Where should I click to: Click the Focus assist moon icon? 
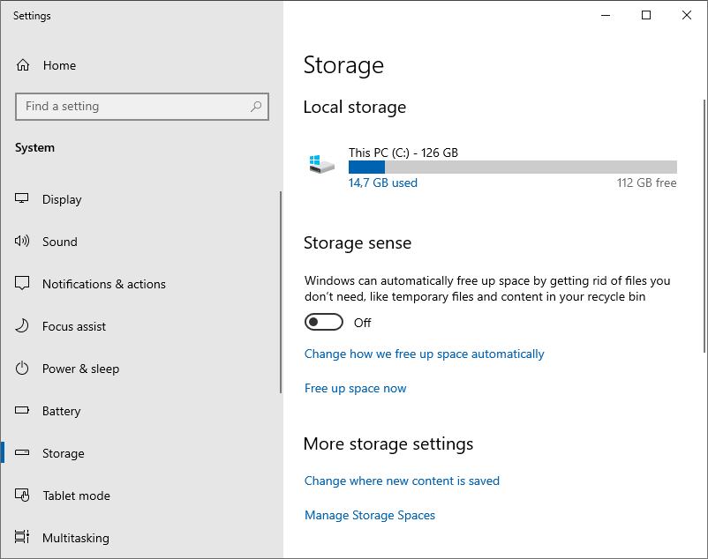[x=22, y=326]
